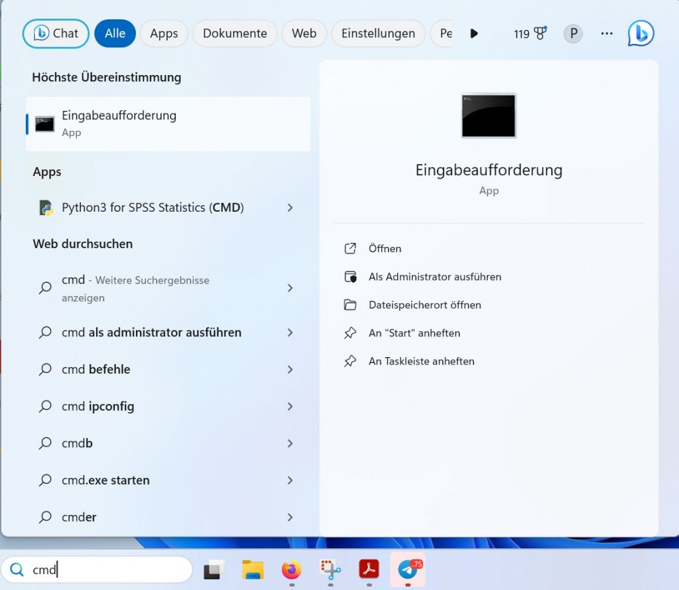This screenshot has height=590, width=679.
Task: Switch to the Einstellungen filter tab
Action: (378, 33)
